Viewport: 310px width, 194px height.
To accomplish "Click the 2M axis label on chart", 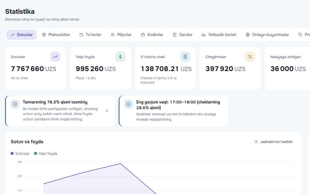I will (x=19, y=176).
